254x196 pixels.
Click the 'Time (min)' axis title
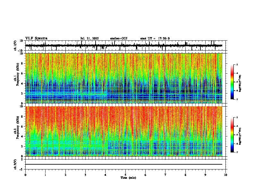click(x=128, y=178)
